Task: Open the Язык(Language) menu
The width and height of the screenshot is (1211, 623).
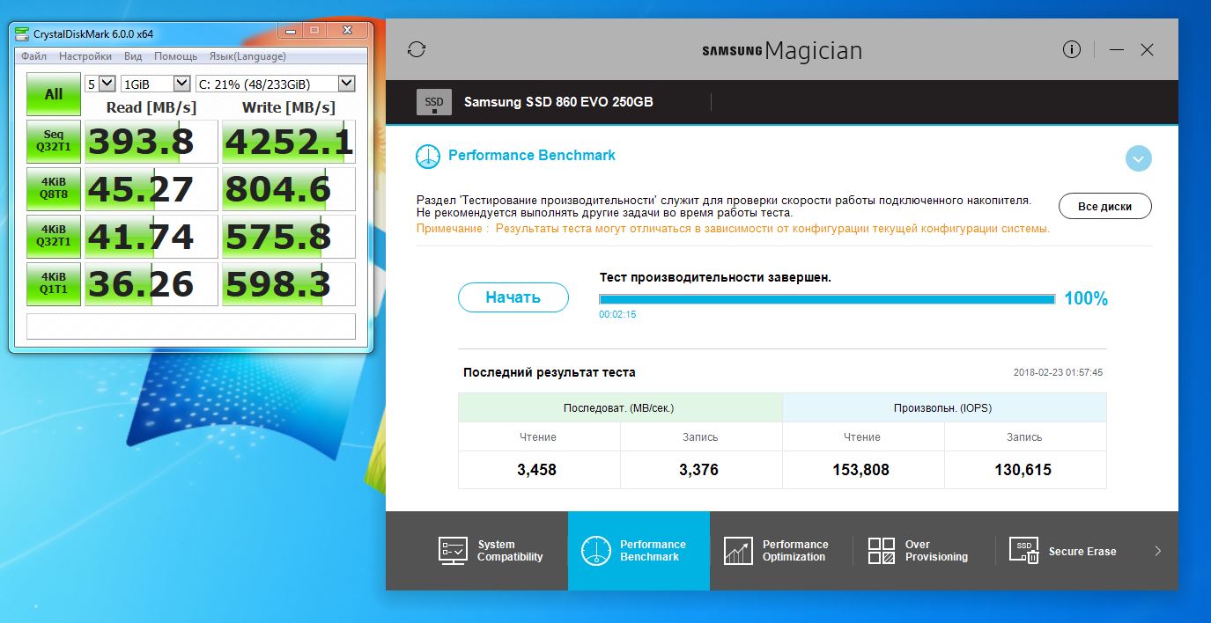Action: [x=247, y=56]
